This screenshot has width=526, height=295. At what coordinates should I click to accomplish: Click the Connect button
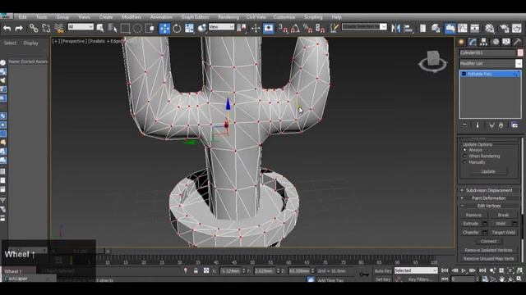click(488, 241)
